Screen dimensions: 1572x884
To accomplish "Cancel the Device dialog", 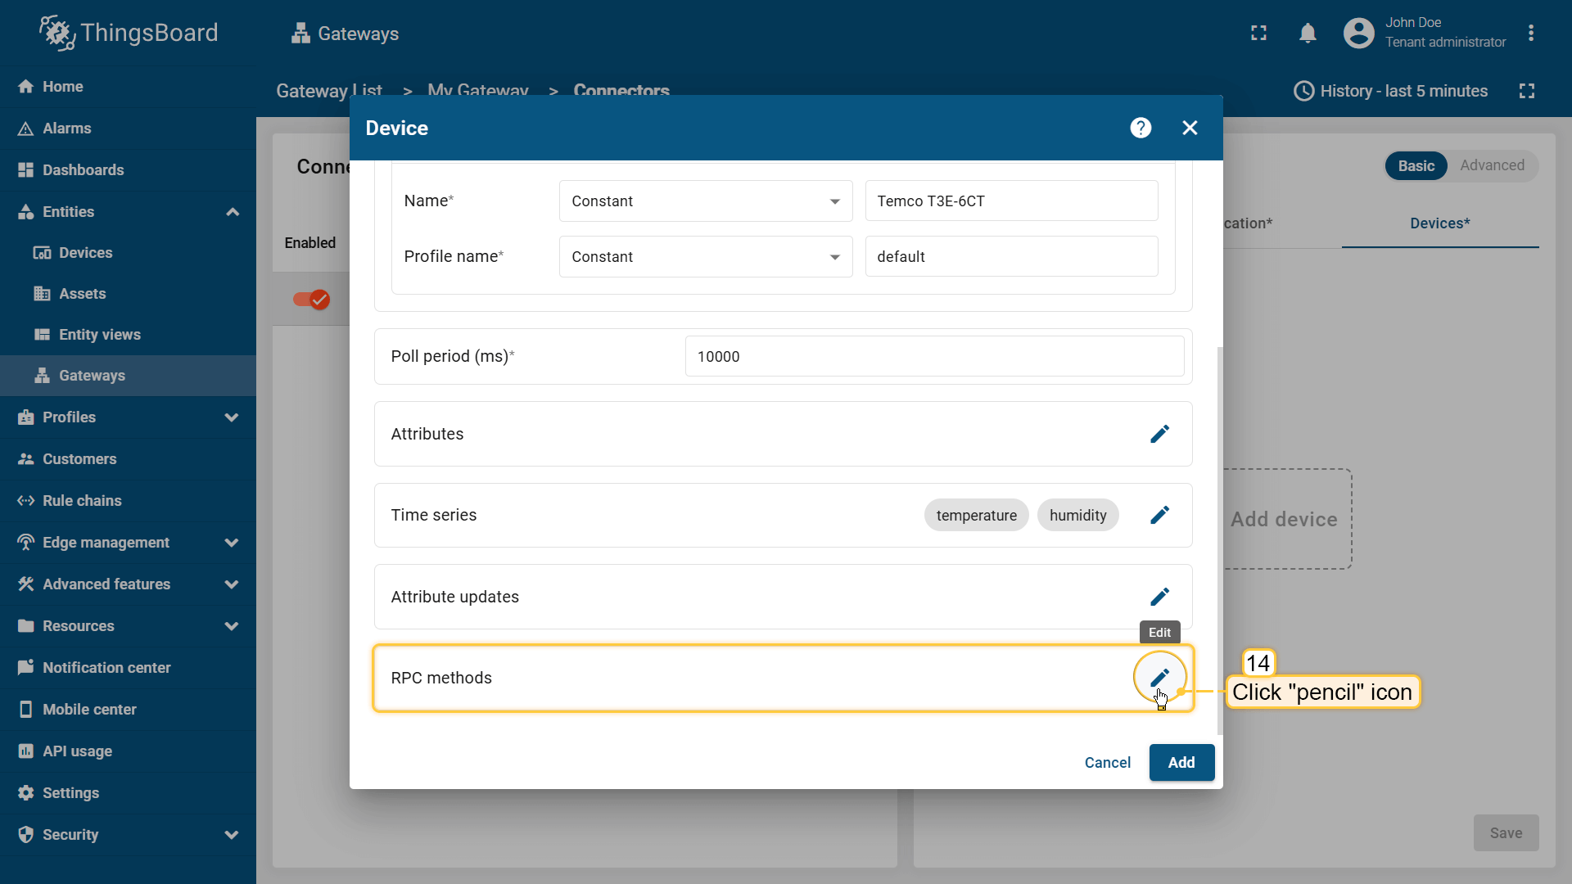I will pyautogui.click(x=1107, y=762).
